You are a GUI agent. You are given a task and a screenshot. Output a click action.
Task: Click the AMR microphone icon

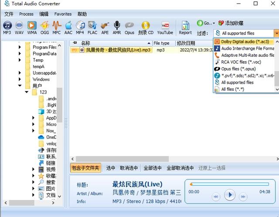coord(117,28)
